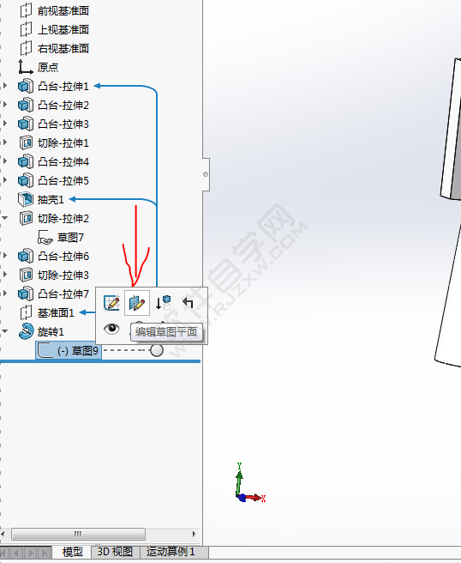461x563 pixels.
Task: Select feature 凸台-拉伸6
Action: click(x=63, y=257)
